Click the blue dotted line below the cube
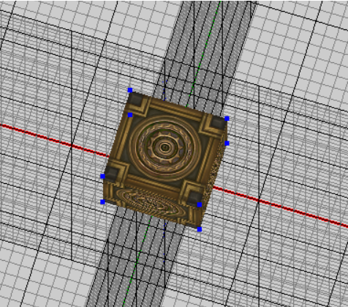Image resolution: width=348 pixels, height=307 pixels. pyautogui.click(x=164, y=243)
